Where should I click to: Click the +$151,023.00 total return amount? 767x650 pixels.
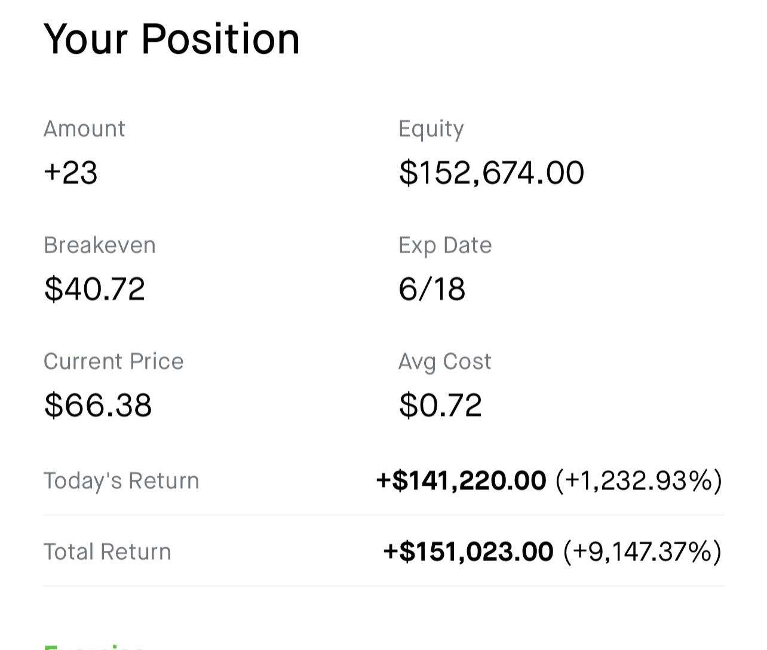[x=468, y=551]
